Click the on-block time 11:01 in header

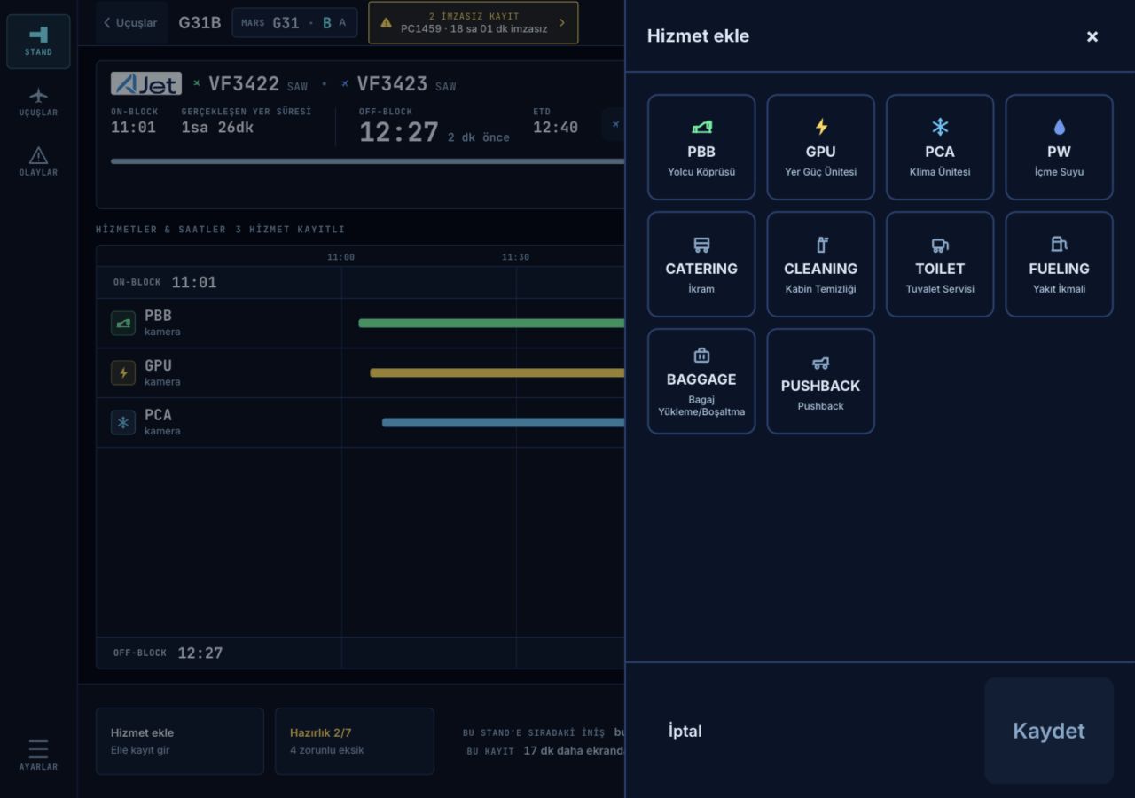tap(133, 128)
